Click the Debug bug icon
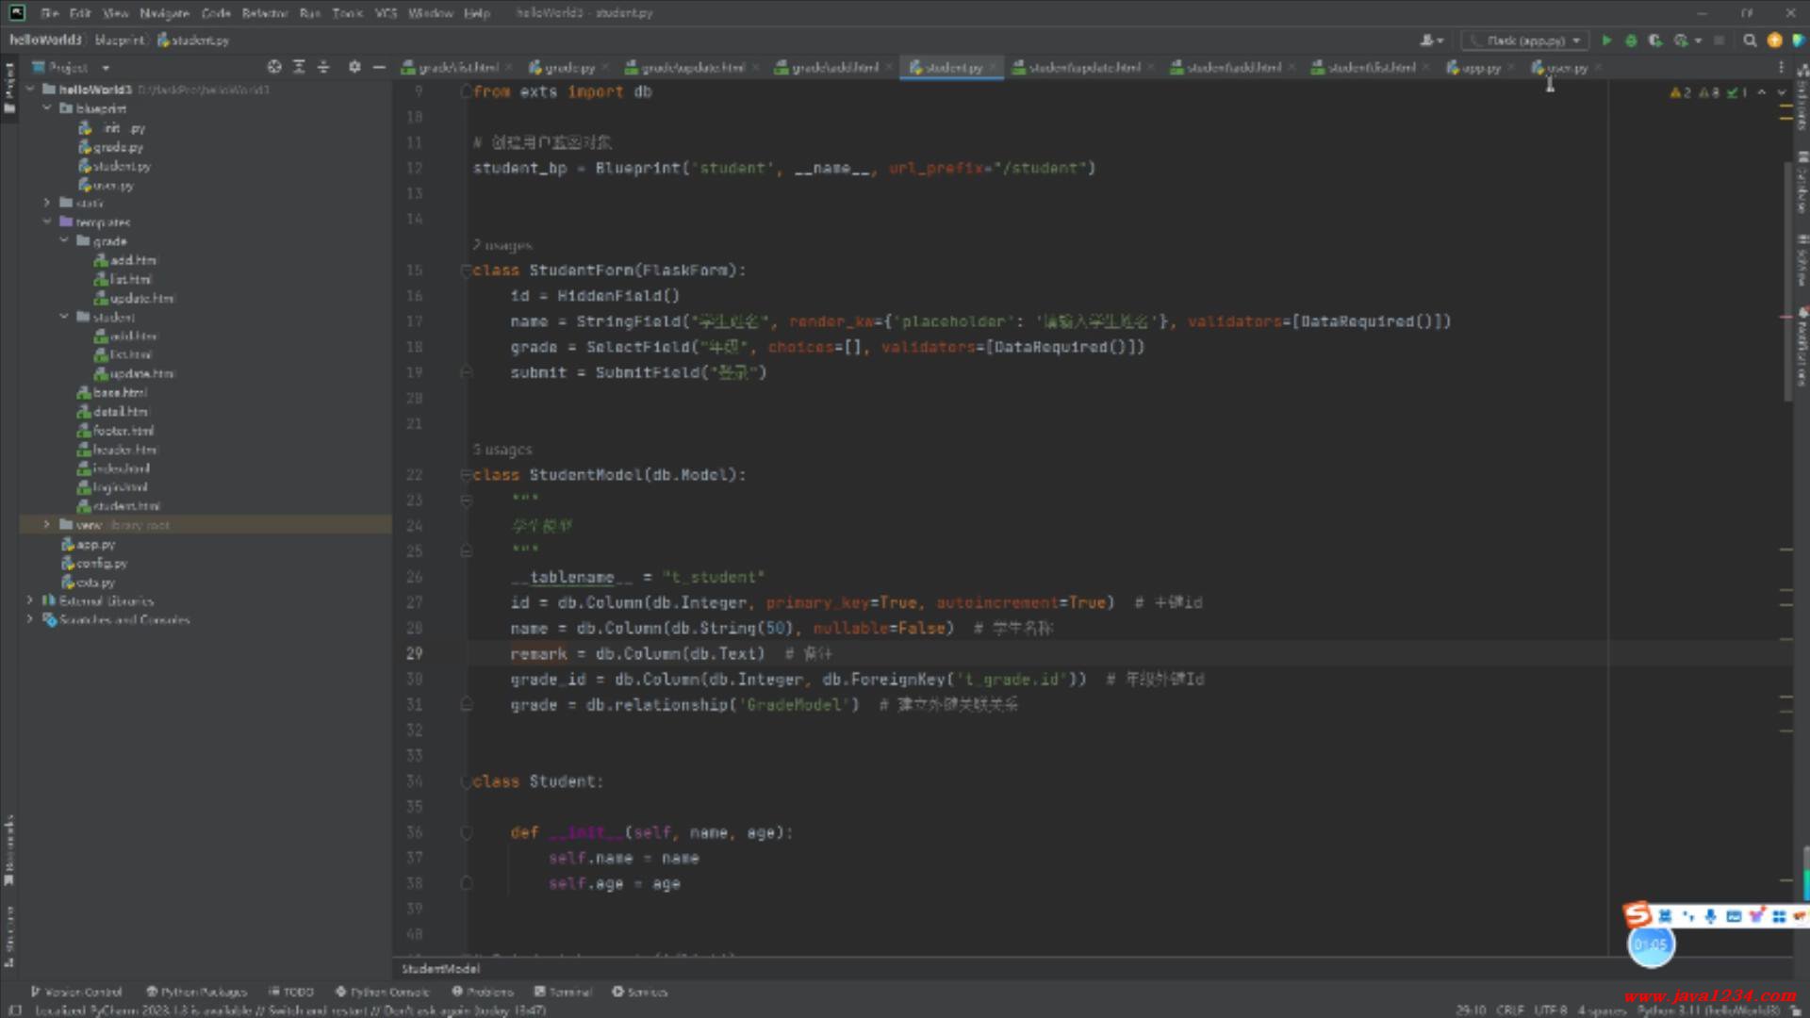 [x=1631, y=41]
